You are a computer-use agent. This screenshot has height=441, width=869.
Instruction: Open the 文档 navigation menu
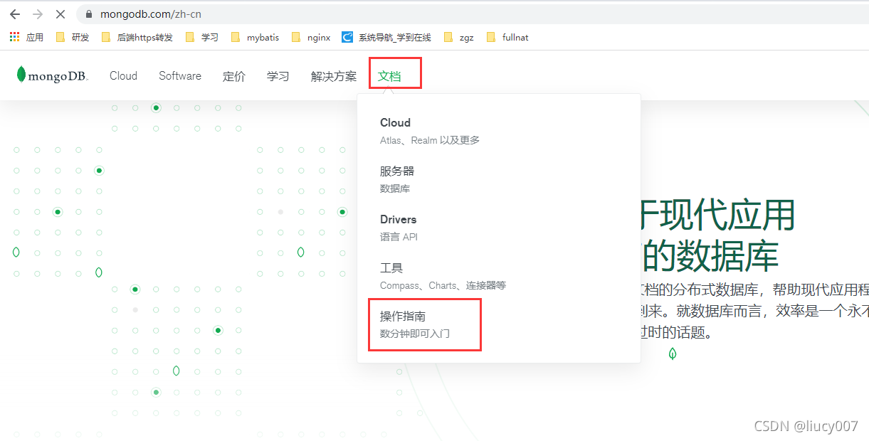pos(389,76)
